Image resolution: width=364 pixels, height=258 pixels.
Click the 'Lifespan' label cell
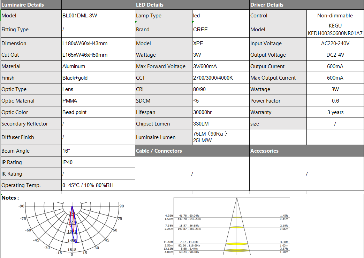[x=164, y=112]
